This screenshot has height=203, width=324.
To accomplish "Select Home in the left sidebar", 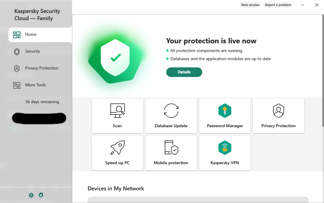I will [x=31, y=35].
